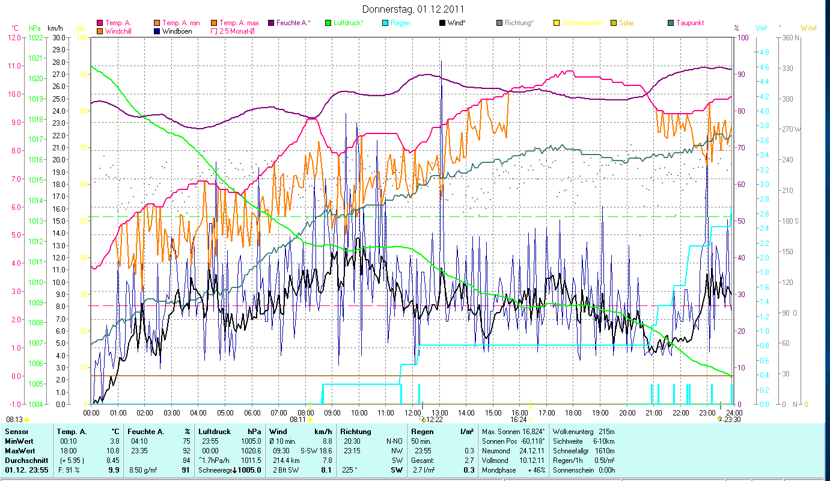The width and height of the screenshot is (830, 481).
Task: Click the yellow Sonnenschein color swatch
Action: tap(557, 23)
